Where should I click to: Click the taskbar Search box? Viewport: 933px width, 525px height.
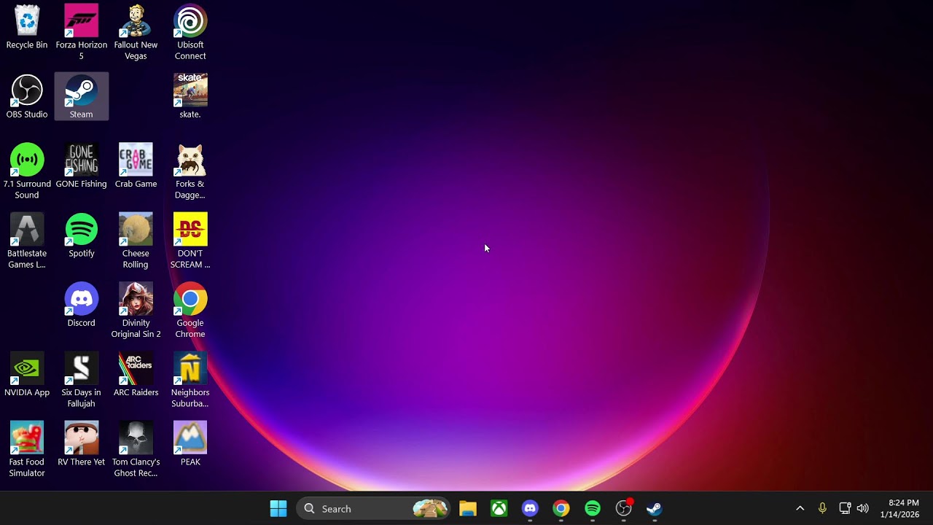(374, 508)
